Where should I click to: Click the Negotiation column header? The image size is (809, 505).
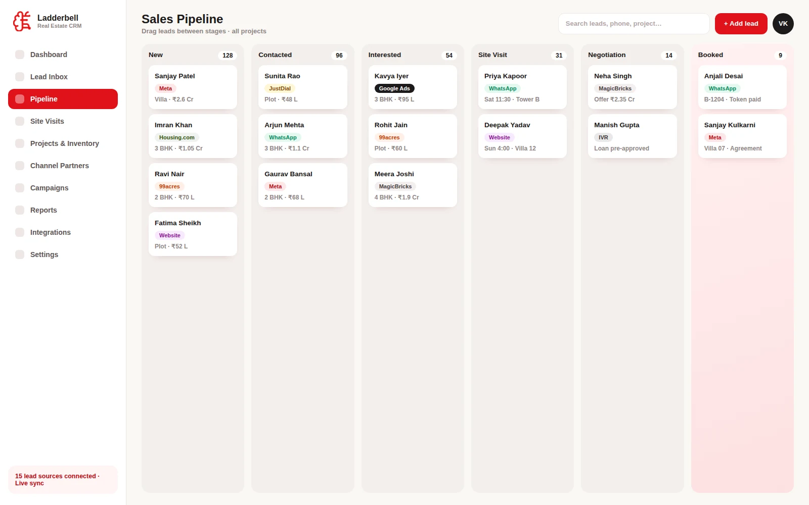607,55
